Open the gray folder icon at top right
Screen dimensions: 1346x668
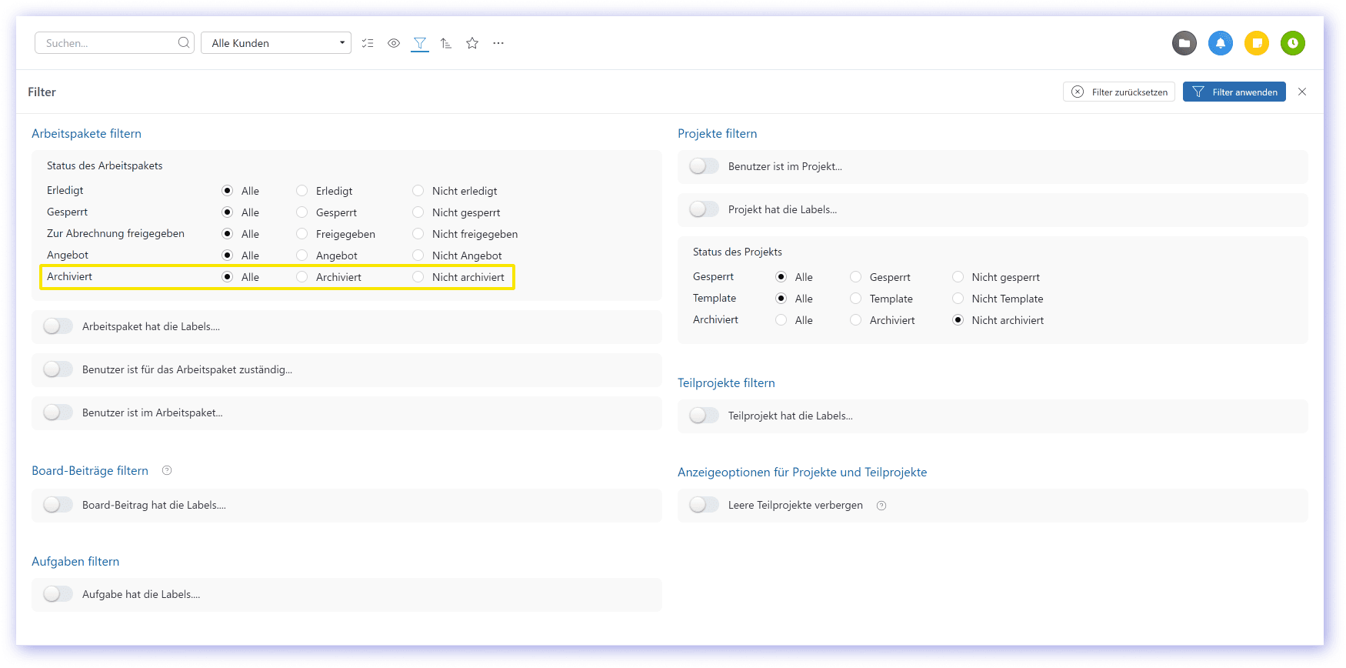click(1184, 43)
